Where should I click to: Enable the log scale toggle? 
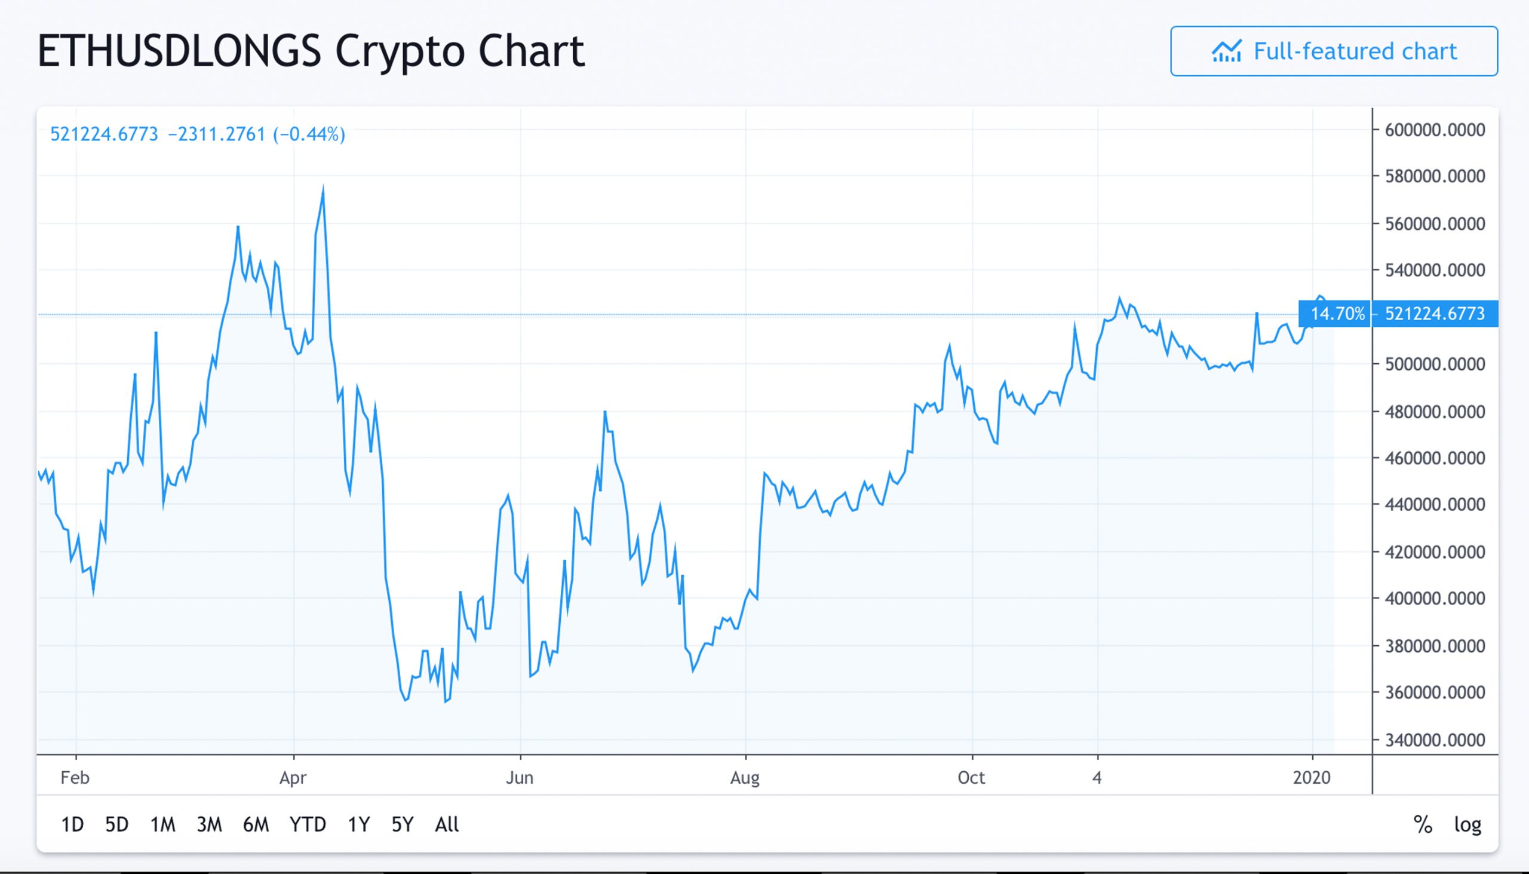[x=1467, y=824]
